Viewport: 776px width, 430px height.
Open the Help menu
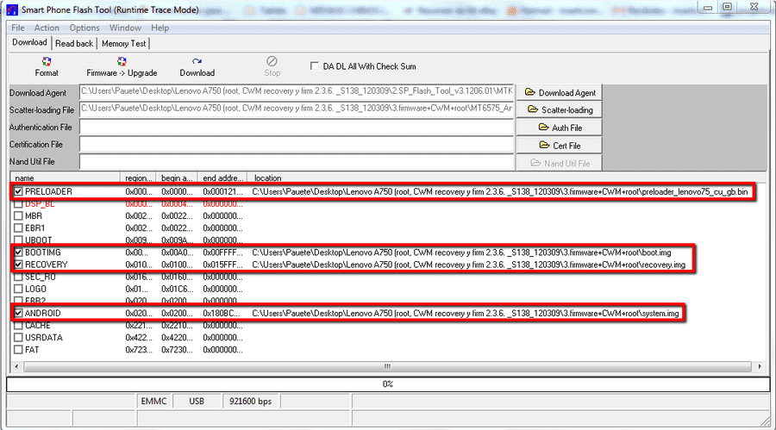coord(160,28)
